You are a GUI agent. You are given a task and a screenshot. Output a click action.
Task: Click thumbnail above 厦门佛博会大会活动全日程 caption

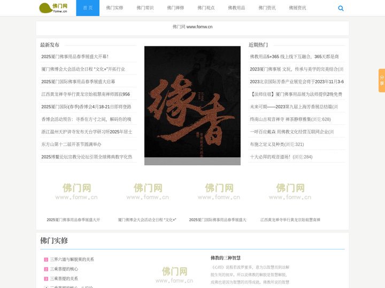coord(148,191)
